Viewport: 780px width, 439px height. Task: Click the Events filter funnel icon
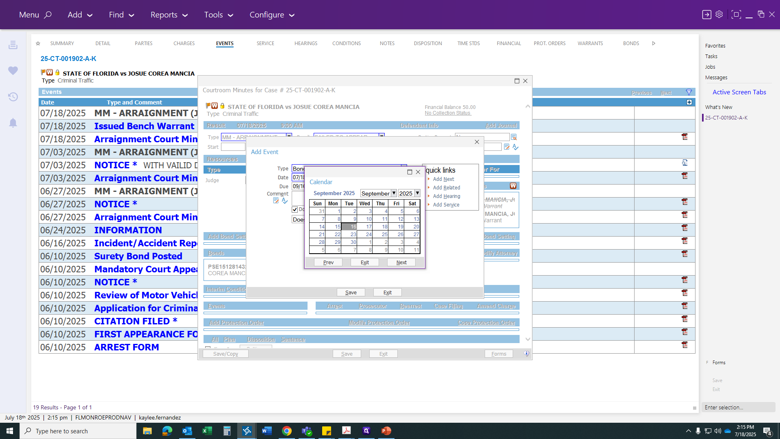pyautogui.click(x=689, y=92)
